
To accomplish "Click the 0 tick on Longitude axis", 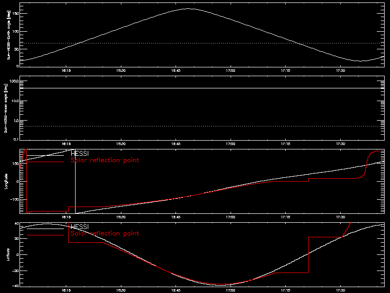I will tap(18, 182).
